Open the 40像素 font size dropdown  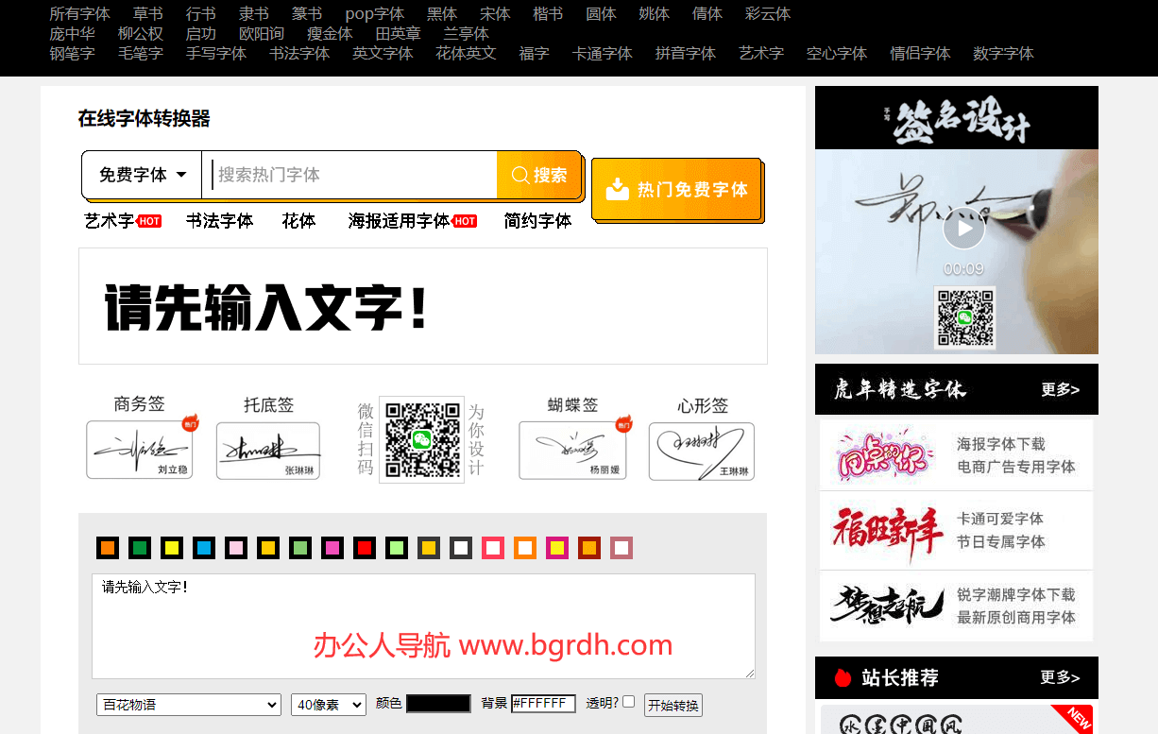328,705
